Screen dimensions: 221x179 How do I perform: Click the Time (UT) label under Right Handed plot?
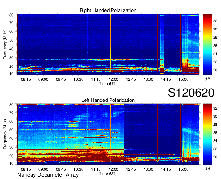[x=108, y=84]
